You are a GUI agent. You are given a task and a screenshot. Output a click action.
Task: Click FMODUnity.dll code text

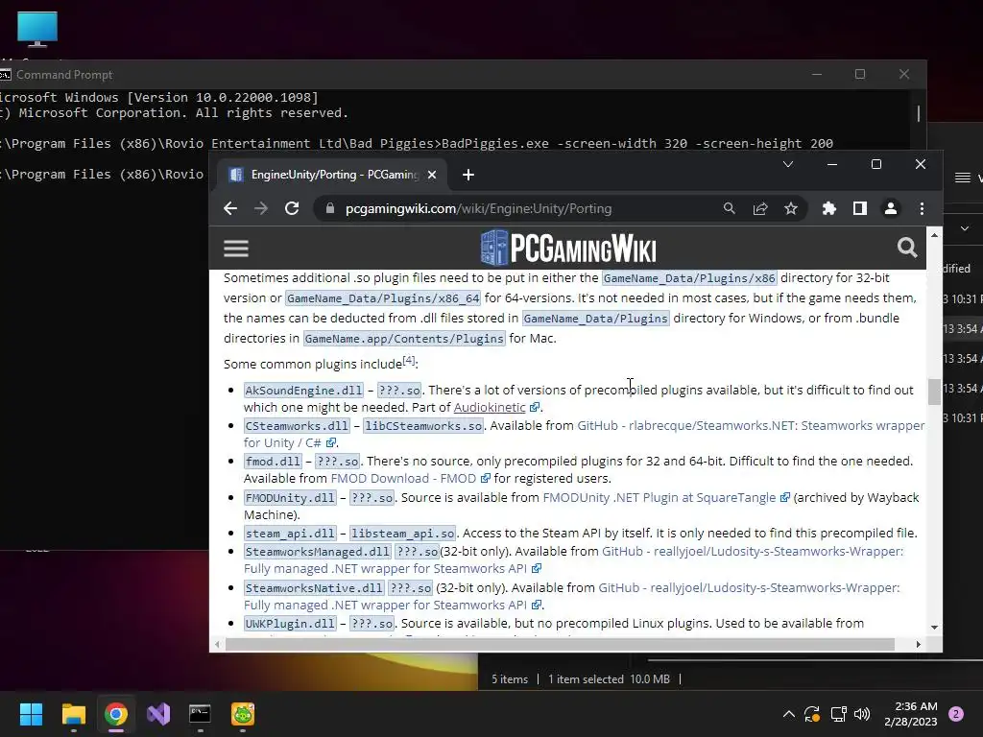pyautogui.click(x=290, y=498)
